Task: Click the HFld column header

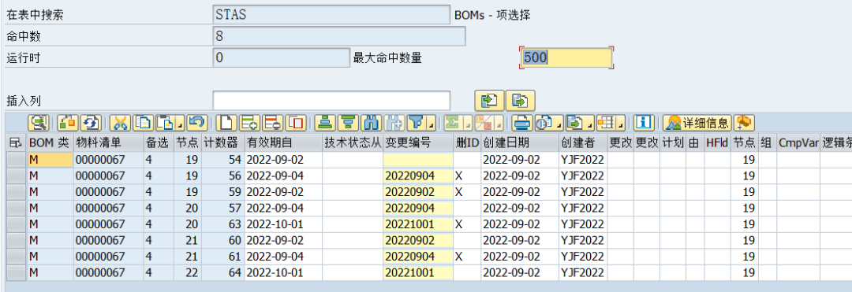Action: click(716, 143)
